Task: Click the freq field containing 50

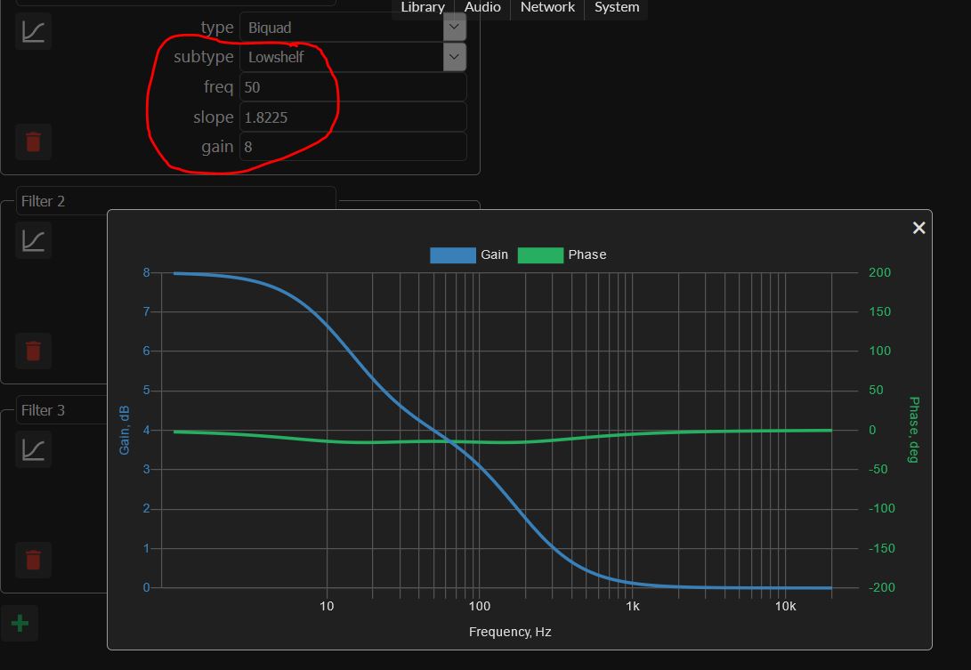Action: [x=353, y=86]
